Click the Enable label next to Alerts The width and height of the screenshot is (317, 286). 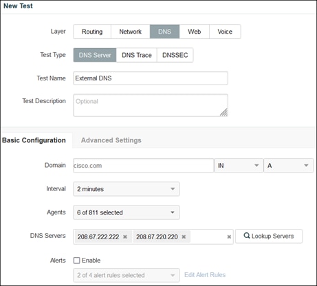91,261
